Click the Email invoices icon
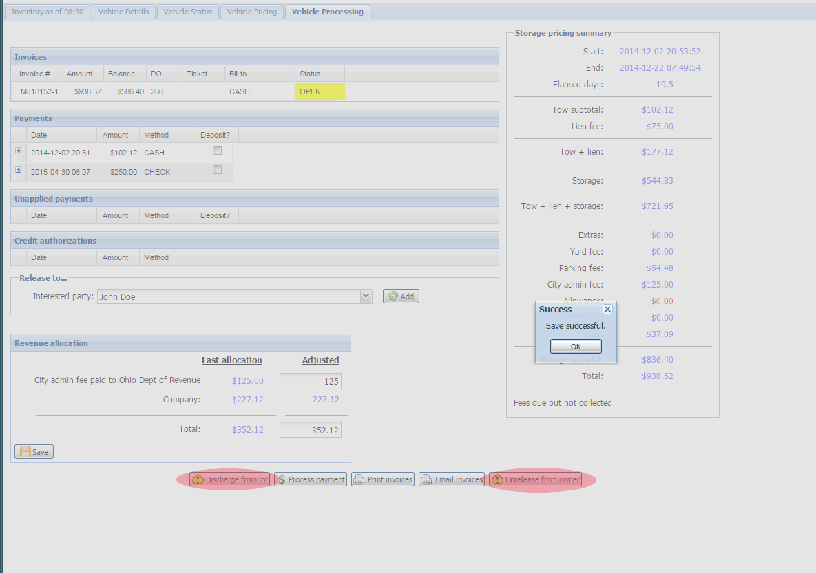The image size is (816, 573). click(427, 479)
